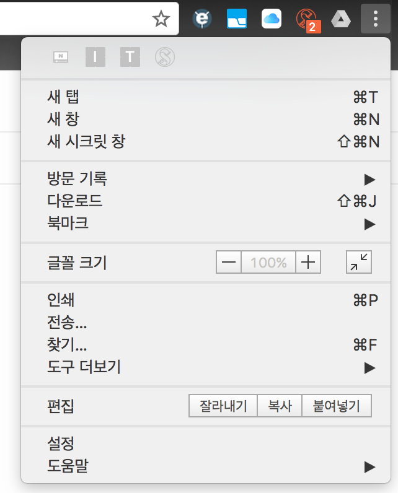Open the iCloud extension icon
398x493 pixels.
[271, 19]
